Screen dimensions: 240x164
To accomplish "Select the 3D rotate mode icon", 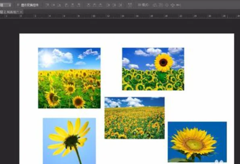I will click(x=155, y=5).
